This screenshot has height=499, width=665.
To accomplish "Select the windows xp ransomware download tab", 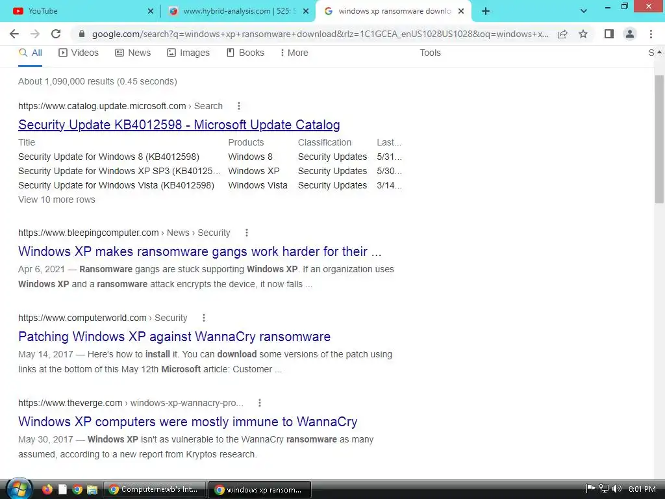I will click(x=394, y=11).
